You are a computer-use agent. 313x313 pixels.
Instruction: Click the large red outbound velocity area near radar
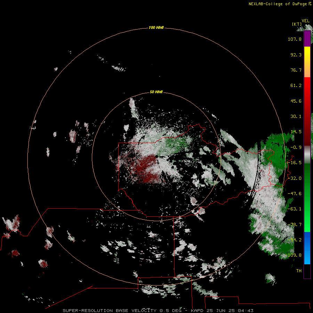(147, 169)
